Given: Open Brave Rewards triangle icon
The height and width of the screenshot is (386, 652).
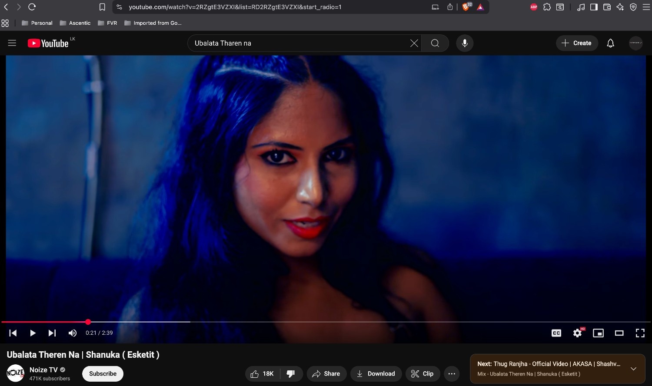Looking at the screenshot, I should (x=480, y=7).
